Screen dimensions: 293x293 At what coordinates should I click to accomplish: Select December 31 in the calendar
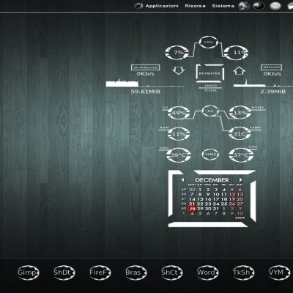coord(216,209)
